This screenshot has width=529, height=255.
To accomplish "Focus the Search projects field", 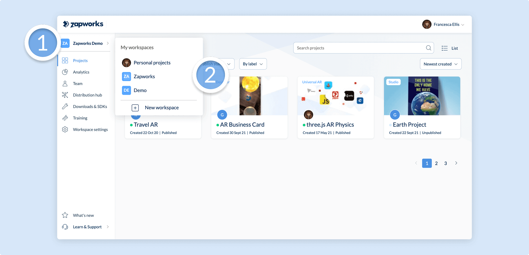I will 363,48.
